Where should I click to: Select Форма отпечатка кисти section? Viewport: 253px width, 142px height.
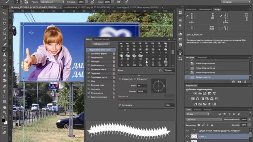[101, 50]
